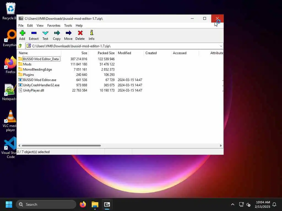Select the Plugins folder icon

[x=20, y=74]
